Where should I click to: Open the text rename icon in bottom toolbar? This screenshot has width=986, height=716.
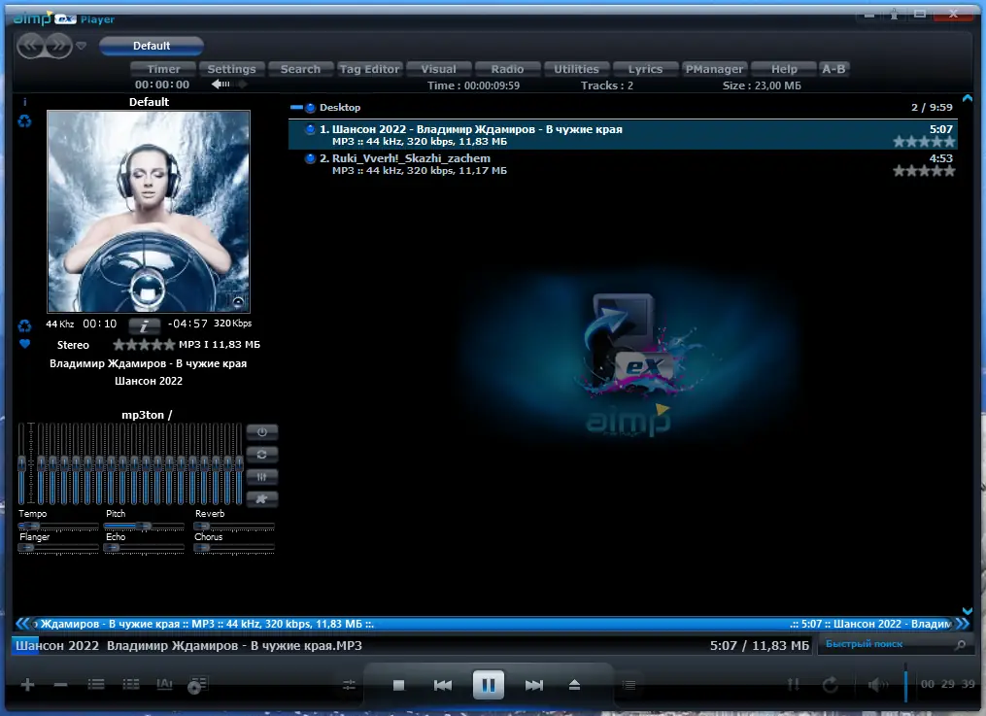pyautogui.click(x=164, y=684)
